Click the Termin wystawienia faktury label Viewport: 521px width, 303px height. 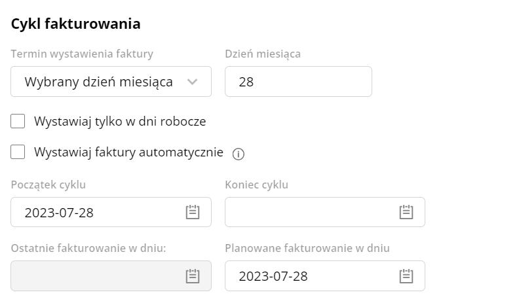(x=82, y=54)
